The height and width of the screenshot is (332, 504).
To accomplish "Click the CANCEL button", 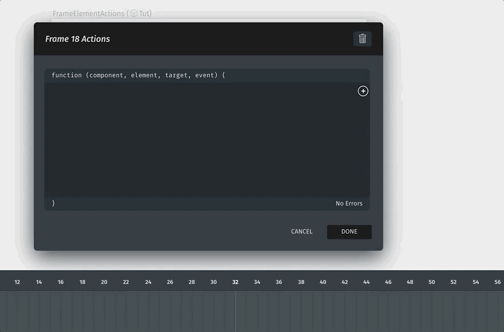I will click(301, 231).
